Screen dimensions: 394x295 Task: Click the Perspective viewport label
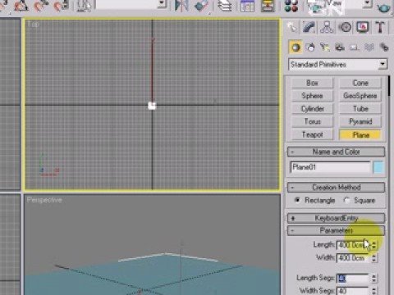click(x=44, y=200)
